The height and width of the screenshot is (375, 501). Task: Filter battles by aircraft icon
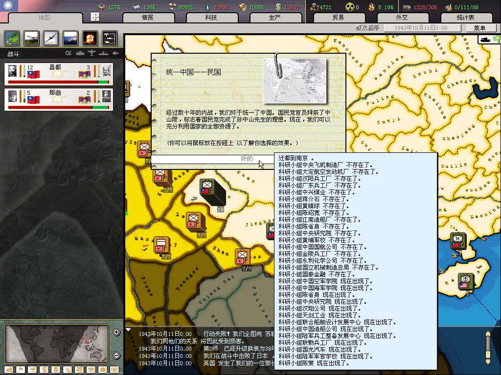(91, 53)
